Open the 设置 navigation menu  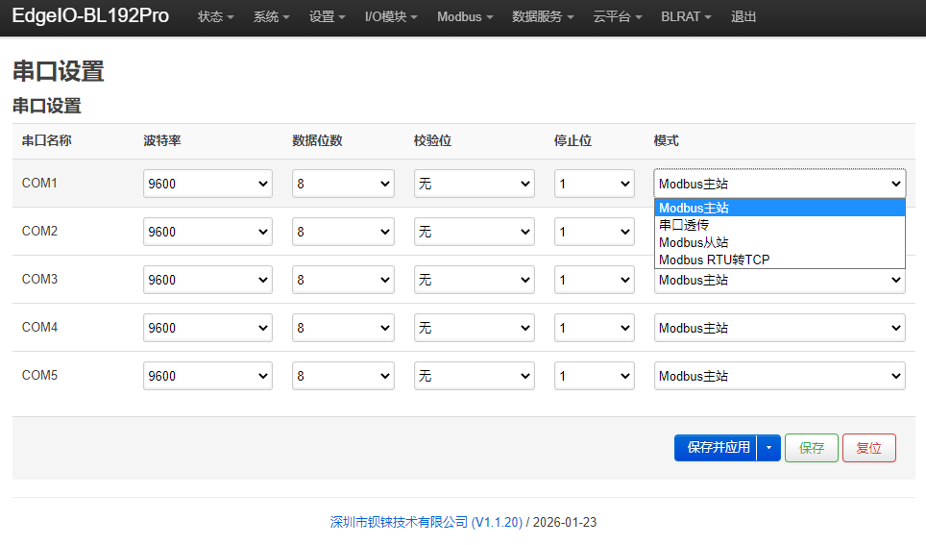tap(327, 16)
